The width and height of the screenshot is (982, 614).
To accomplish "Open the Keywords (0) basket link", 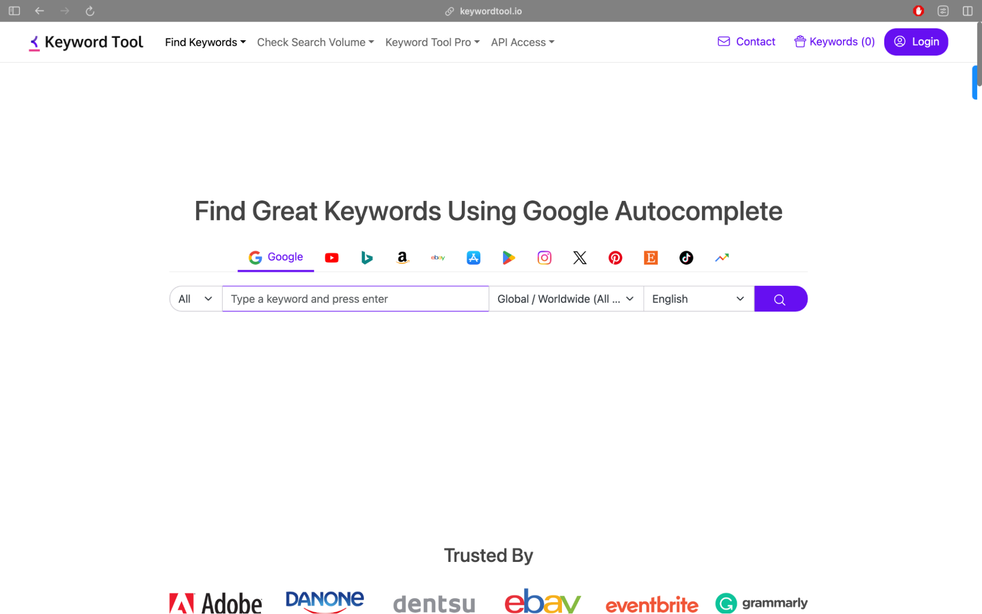I will click(x=835, y=42).
